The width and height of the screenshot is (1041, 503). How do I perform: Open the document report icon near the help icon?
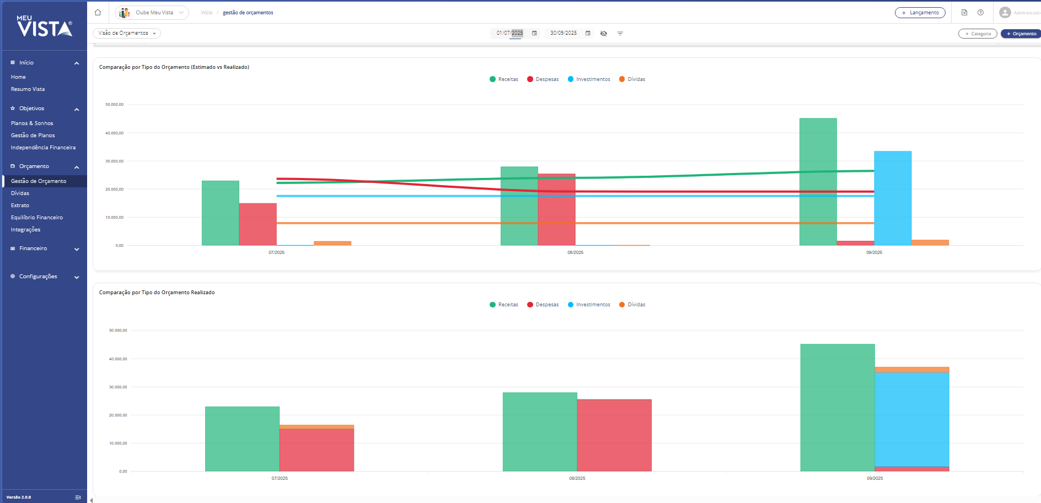tap(964, 12)
